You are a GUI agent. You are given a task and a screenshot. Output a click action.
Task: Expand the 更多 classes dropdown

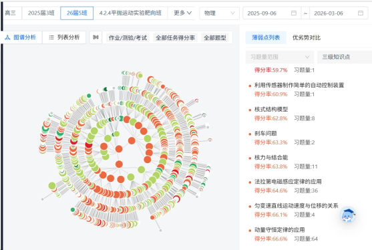click(x=182, y=13)
